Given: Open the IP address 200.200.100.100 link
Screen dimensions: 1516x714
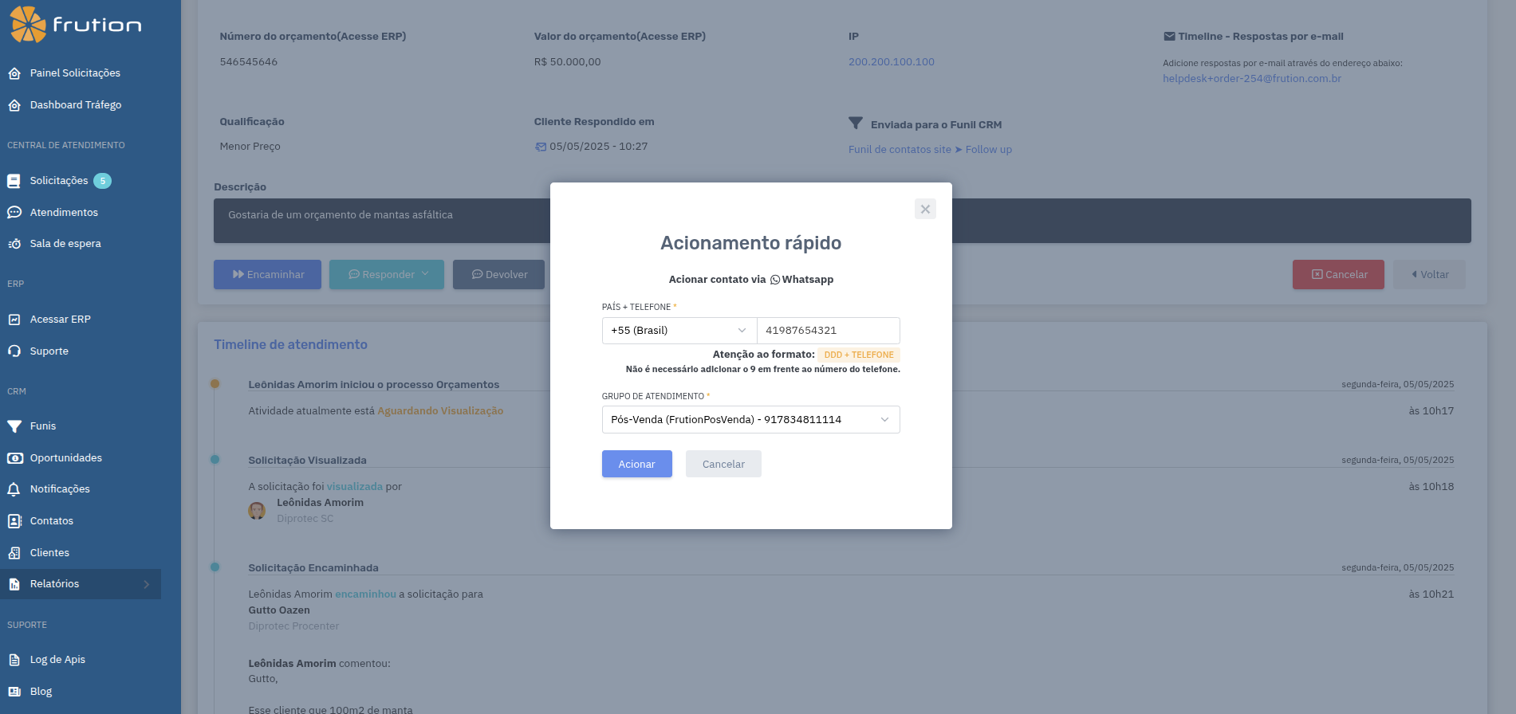Looking at the screenshot, I should click(x=891, y=62).
